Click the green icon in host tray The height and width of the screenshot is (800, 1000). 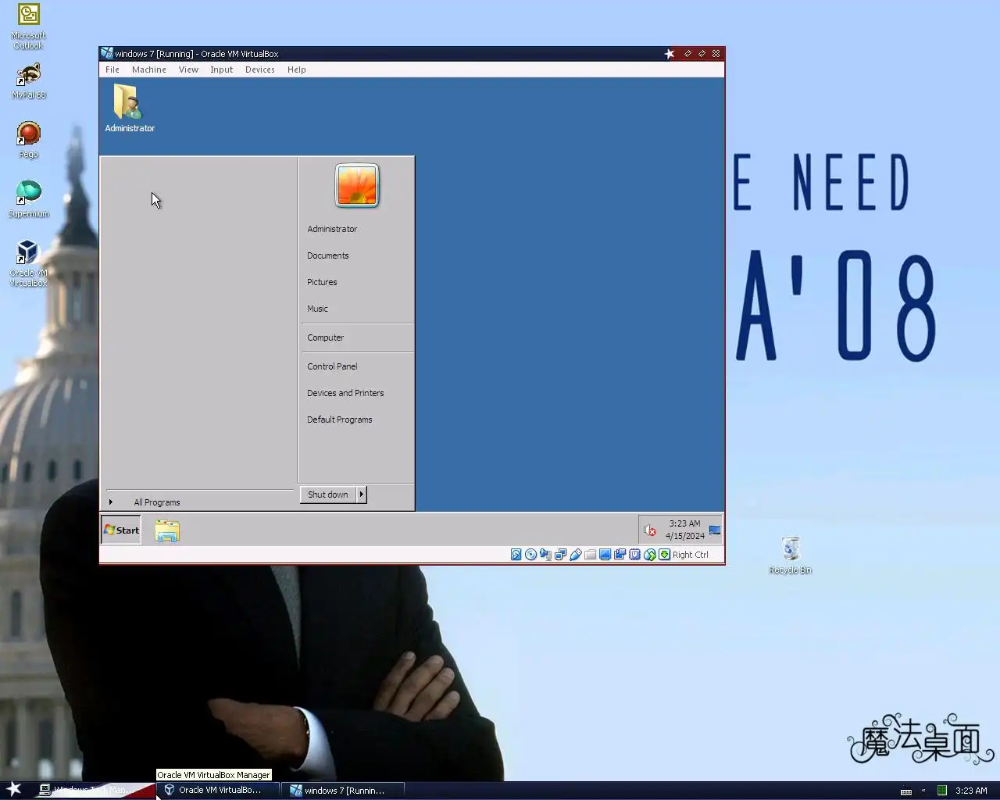941,791
